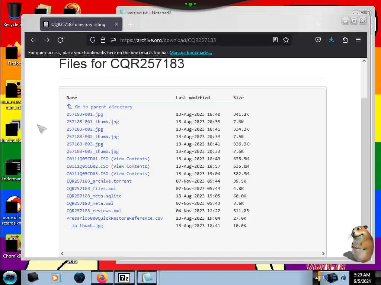Save to Pocket icon
The image size is (381, 285).
click(x=318, y=40)
